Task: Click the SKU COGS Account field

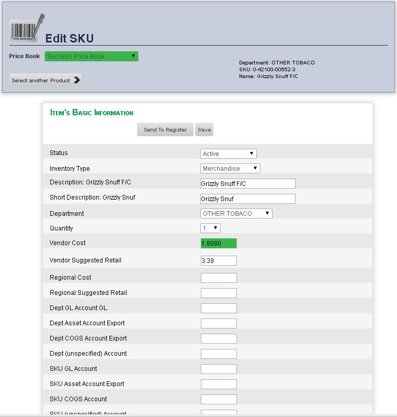Action: tap(219, 399)
